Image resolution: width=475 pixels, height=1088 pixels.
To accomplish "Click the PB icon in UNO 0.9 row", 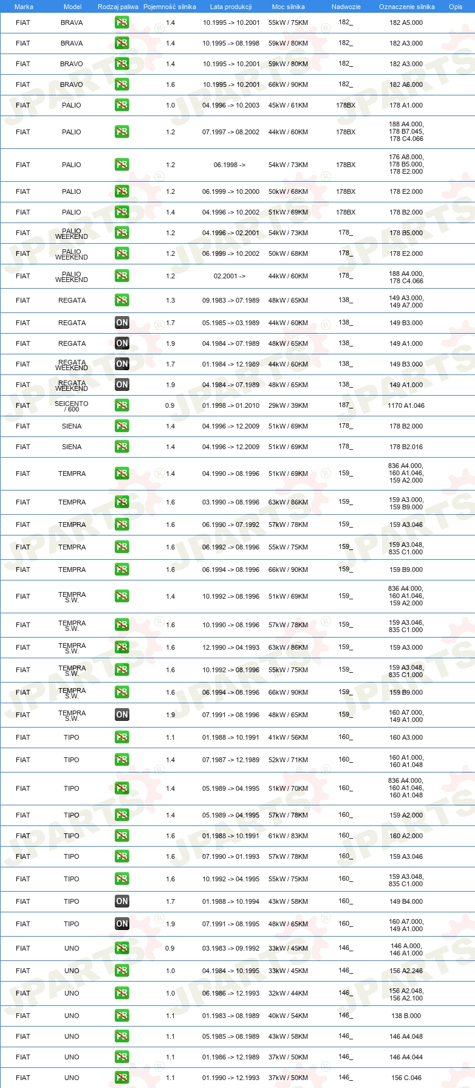I will 122,948.
